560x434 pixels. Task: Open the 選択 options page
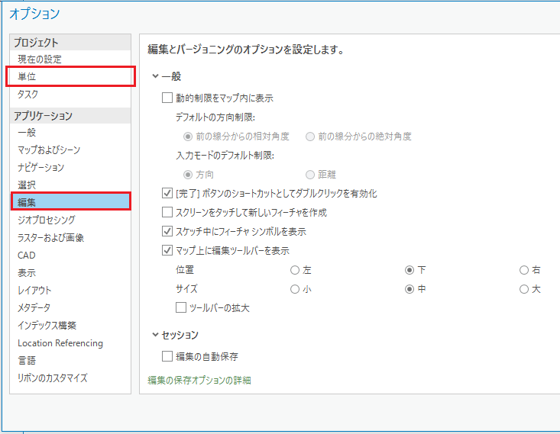tap(70, 185)
